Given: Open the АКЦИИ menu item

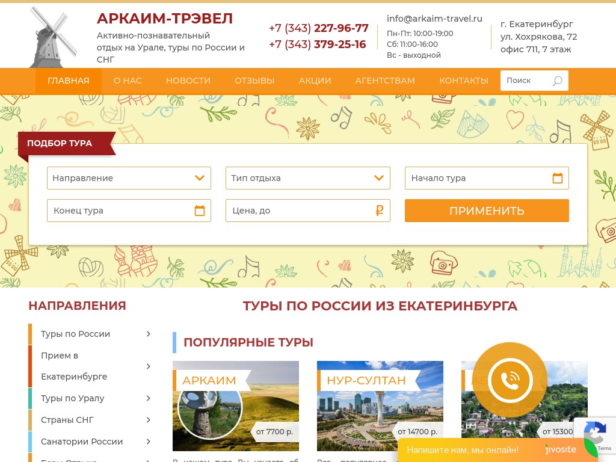Looking at the screenshot, I should [315, 81].
